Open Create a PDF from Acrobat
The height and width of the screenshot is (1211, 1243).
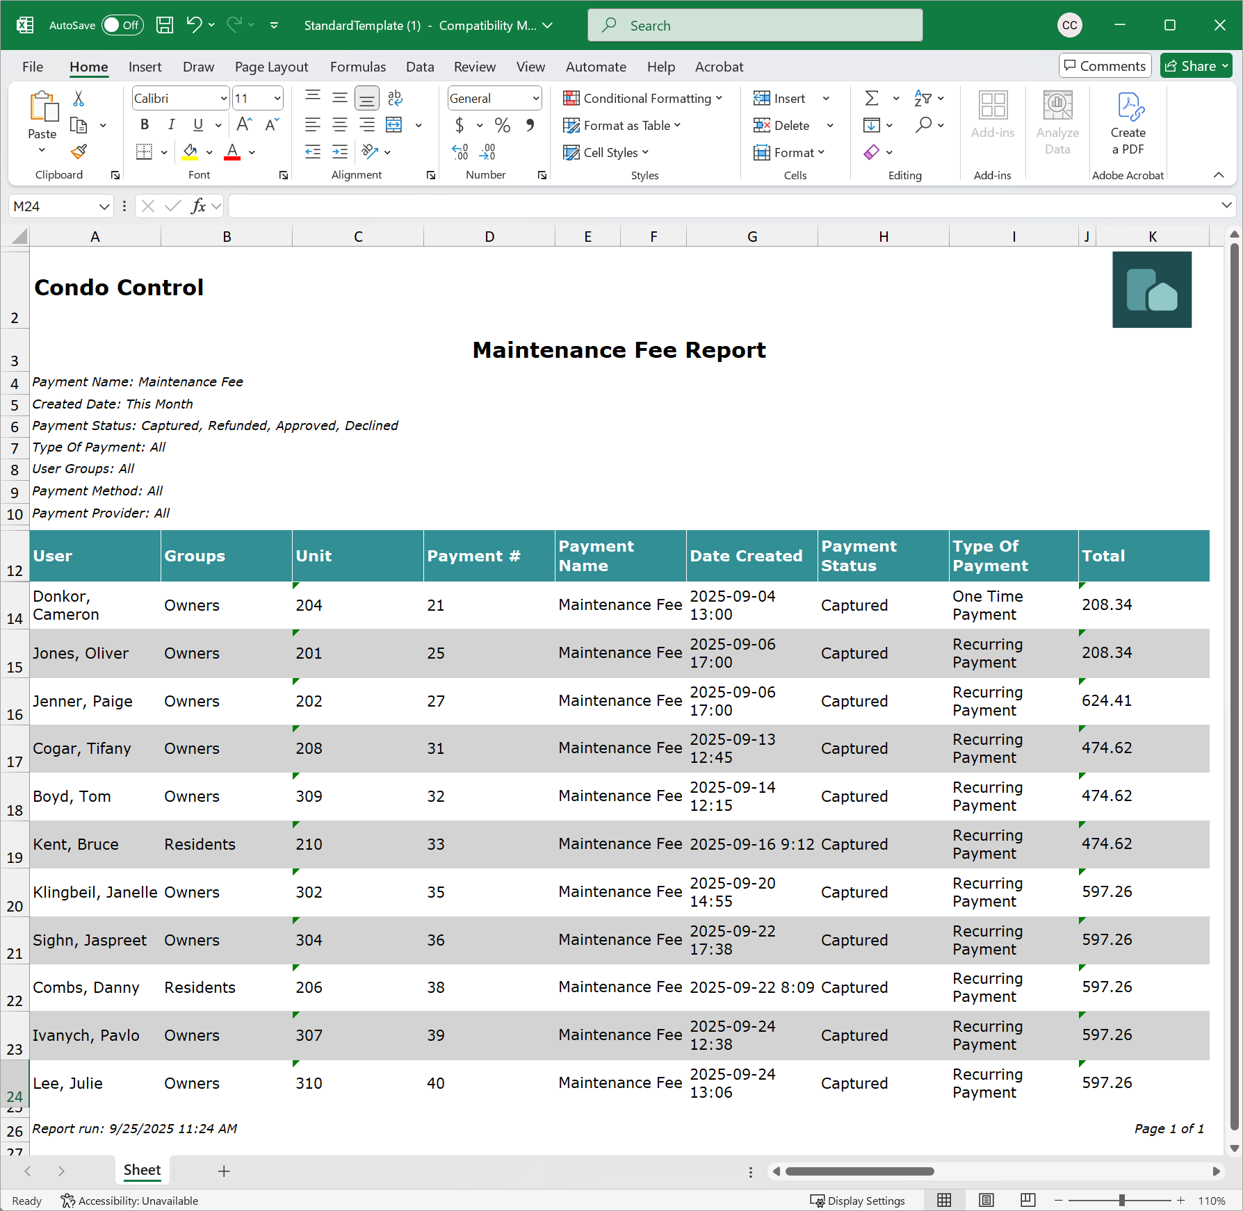coord(1128,124)
